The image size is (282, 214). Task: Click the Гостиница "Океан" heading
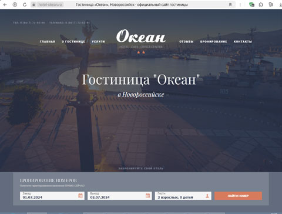(x=141, y=80)
